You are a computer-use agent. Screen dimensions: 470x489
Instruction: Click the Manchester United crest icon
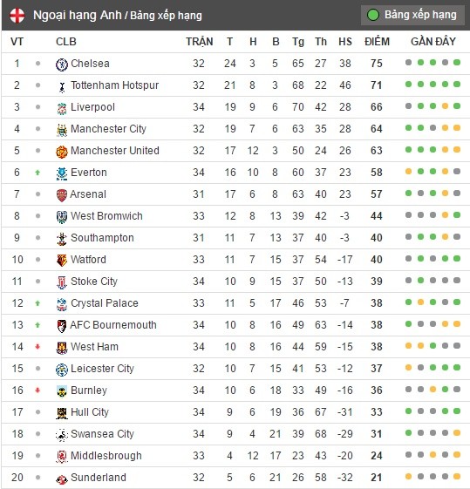point(62,152)
